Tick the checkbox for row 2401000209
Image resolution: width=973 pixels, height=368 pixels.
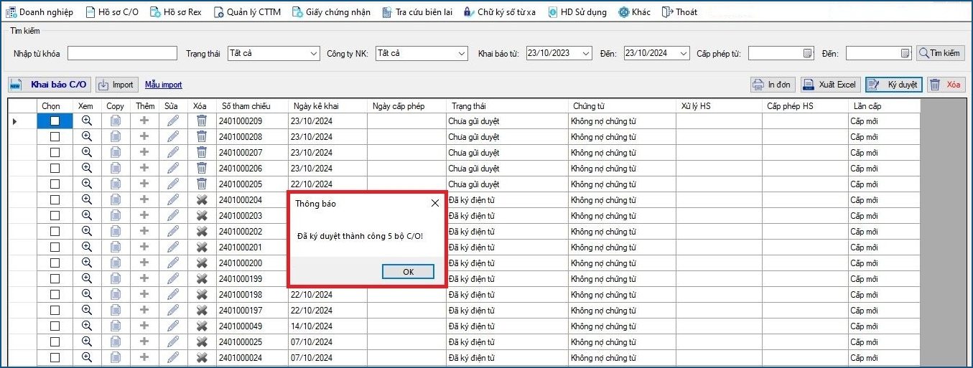(x=55, y=121)
